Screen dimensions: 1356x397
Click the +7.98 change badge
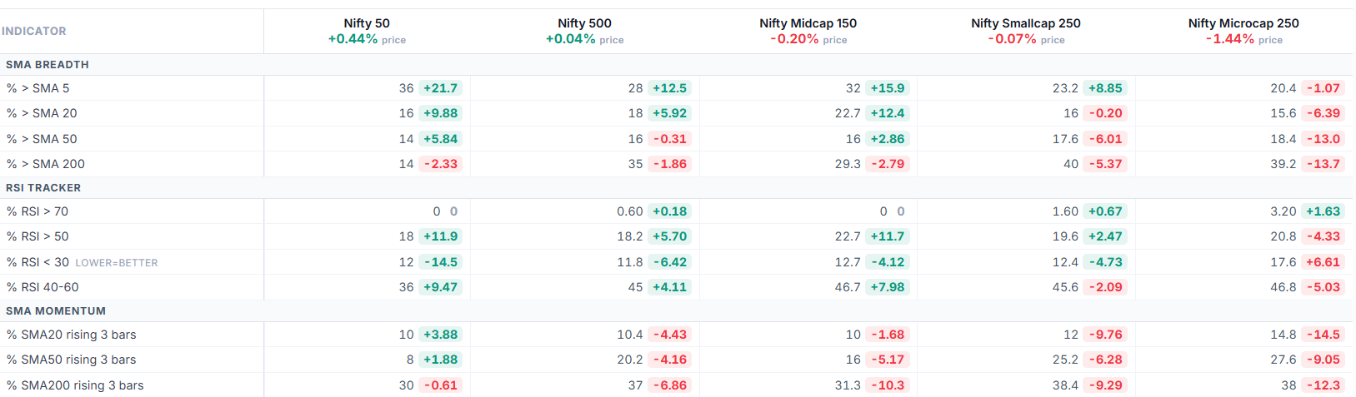[887, 287]
